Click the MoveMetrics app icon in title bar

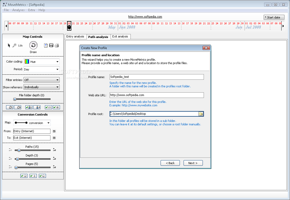pyautogui.click(x=5, y=5)
